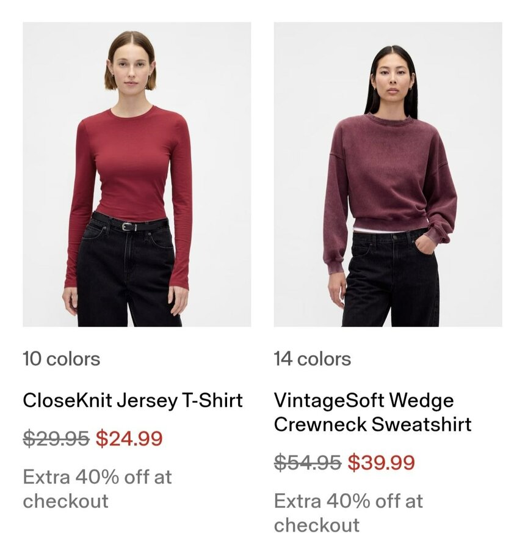Viewport: 525px width, 550px height.
Task: Open the CloseKnit Jersey T-Shirt product photo
Action: coord(137,174)
